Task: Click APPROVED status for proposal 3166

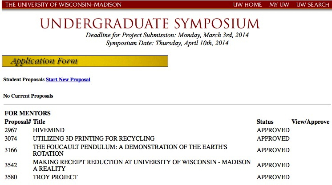Action: click(x=273, y=150)
